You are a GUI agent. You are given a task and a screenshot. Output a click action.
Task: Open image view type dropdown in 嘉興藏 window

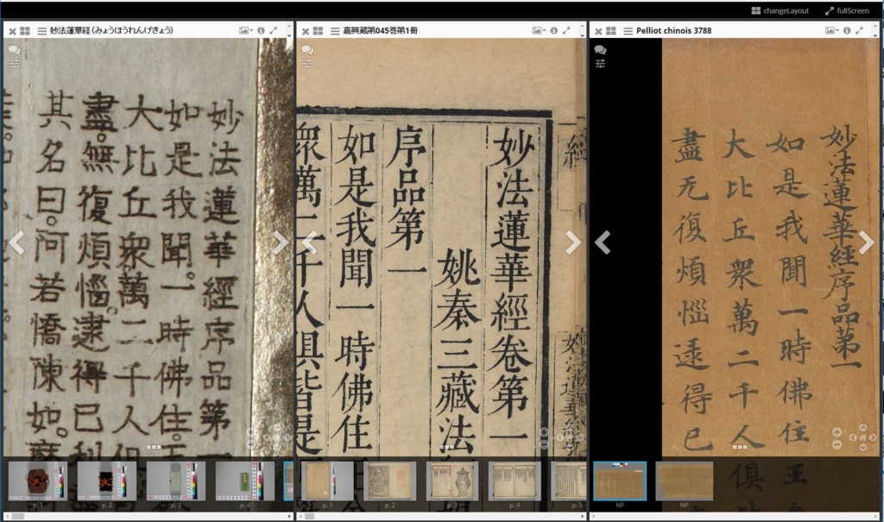pyautogui.click(x=540, y=31)
